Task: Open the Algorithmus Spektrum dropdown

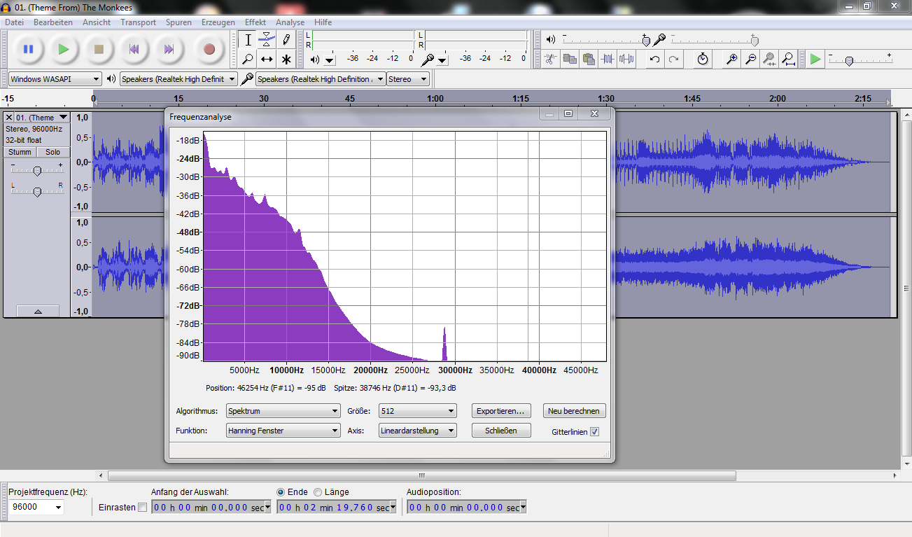Action: [x=283, y=411]
